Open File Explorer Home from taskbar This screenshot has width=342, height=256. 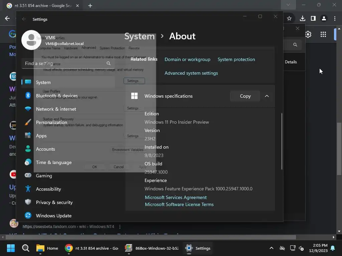47,248
